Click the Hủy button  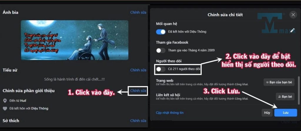[267, 113]
